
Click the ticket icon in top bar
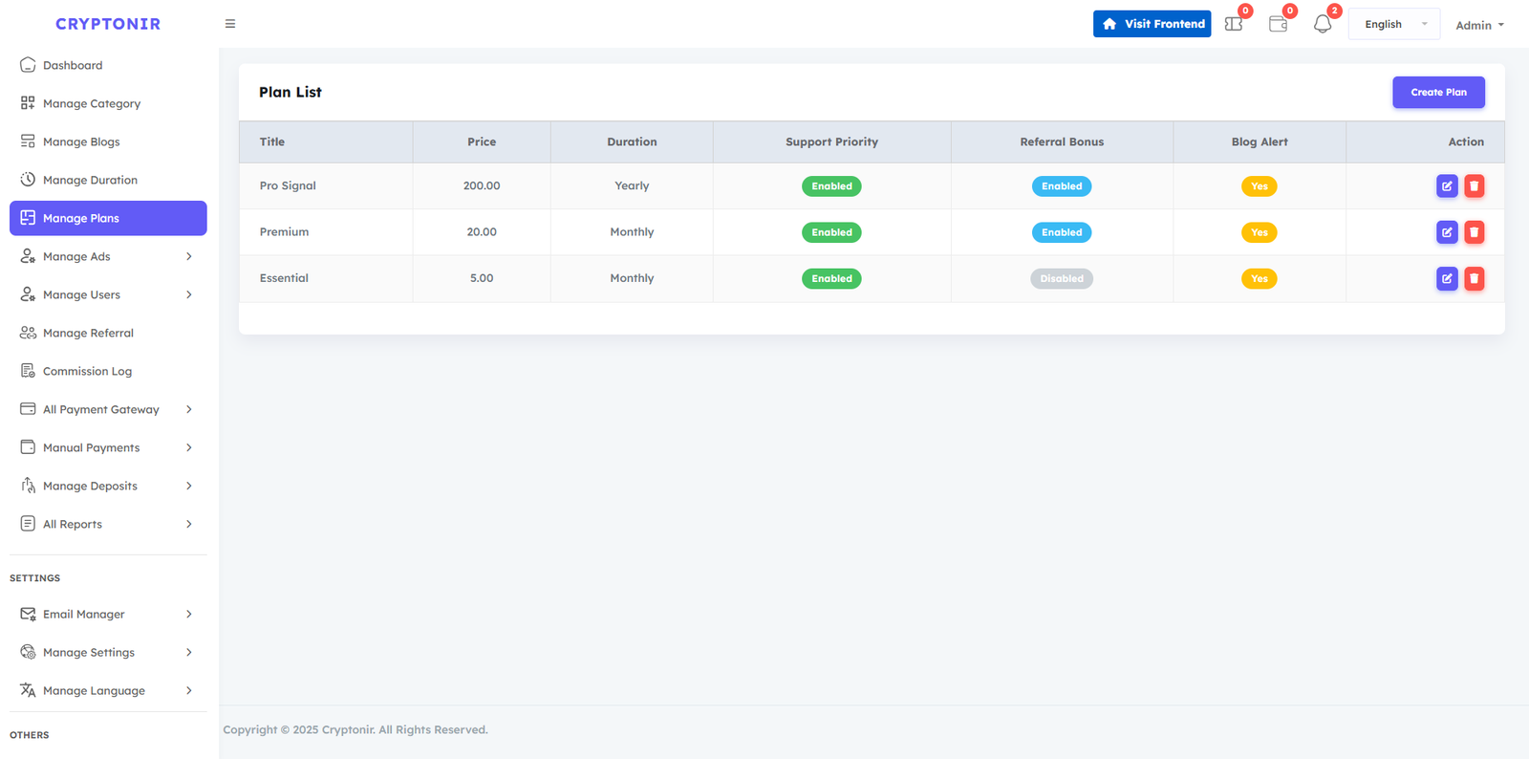click(x=1234, y=25)
